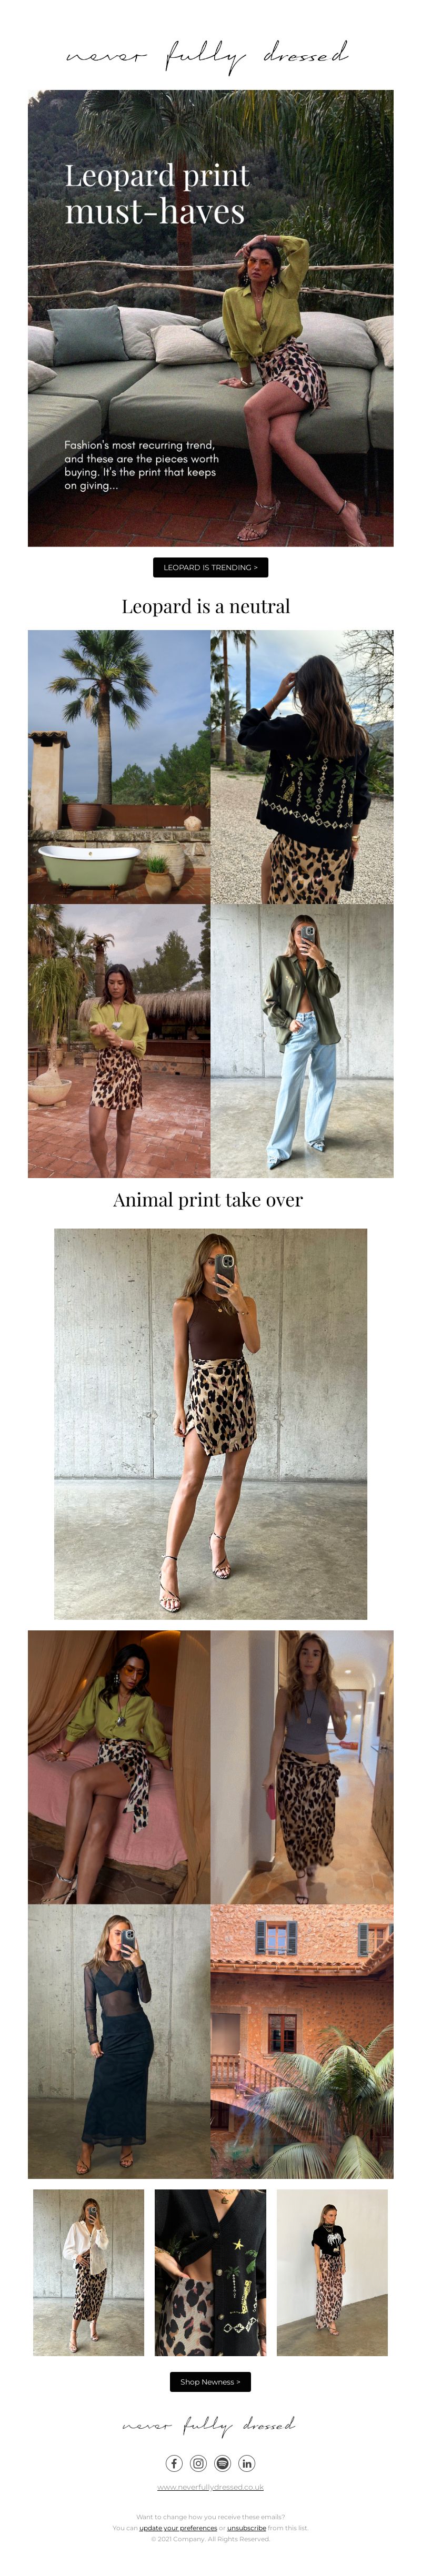Click the green bathtub and palm photo

pyautogui.click(x=119, y=766)
